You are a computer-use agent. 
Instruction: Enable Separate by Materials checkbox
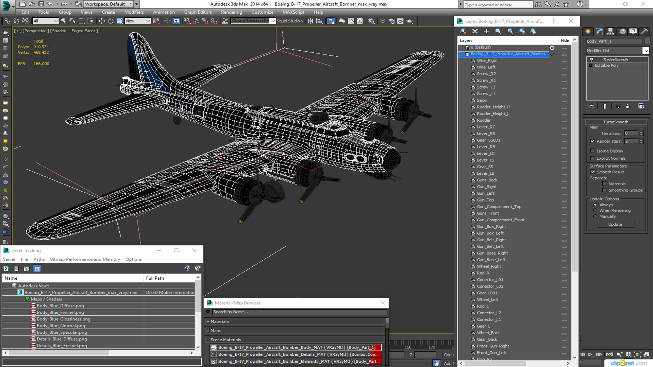604,184
